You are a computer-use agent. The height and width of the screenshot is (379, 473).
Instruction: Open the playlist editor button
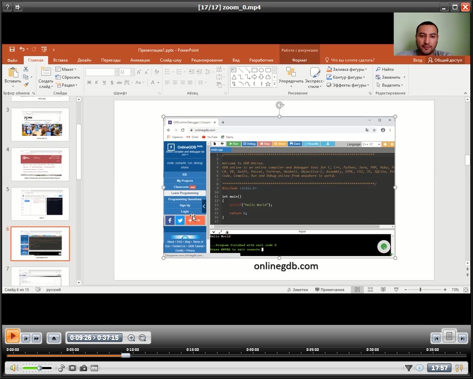[x=449, y=336]
